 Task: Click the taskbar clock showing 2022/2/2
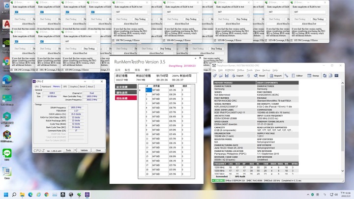click(346, 195)
